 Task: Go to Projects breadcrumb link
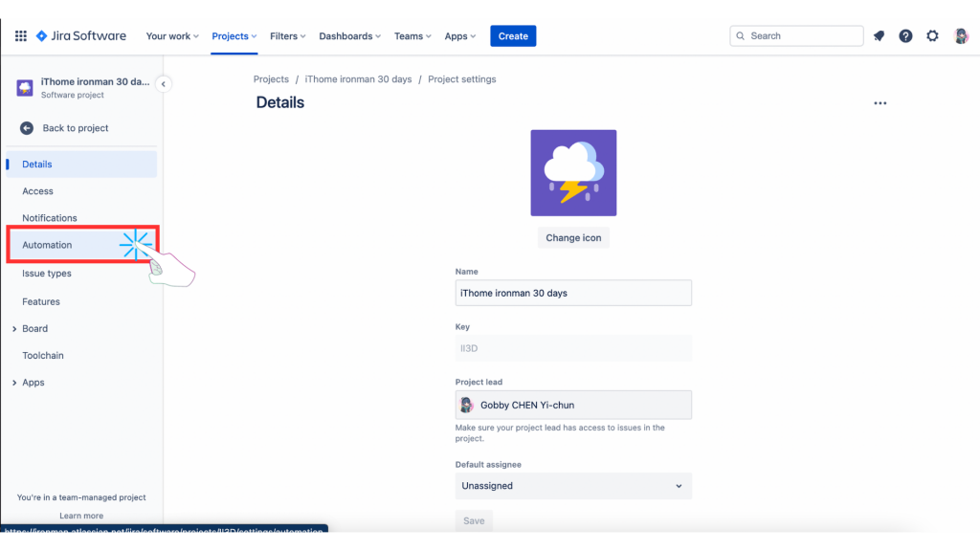tap(271, 79)
